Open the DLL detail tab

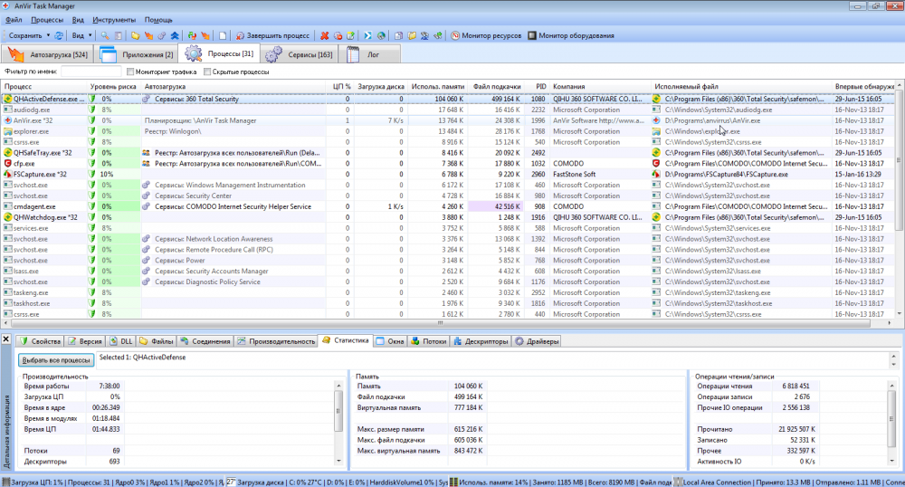121,341
